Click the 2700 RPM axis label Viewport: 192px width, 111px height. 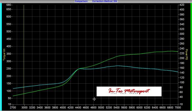pos(13,108)
